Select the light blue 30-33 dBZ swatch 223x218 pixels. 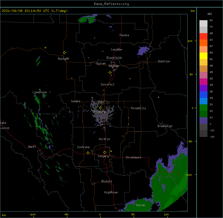pos(203,101)
